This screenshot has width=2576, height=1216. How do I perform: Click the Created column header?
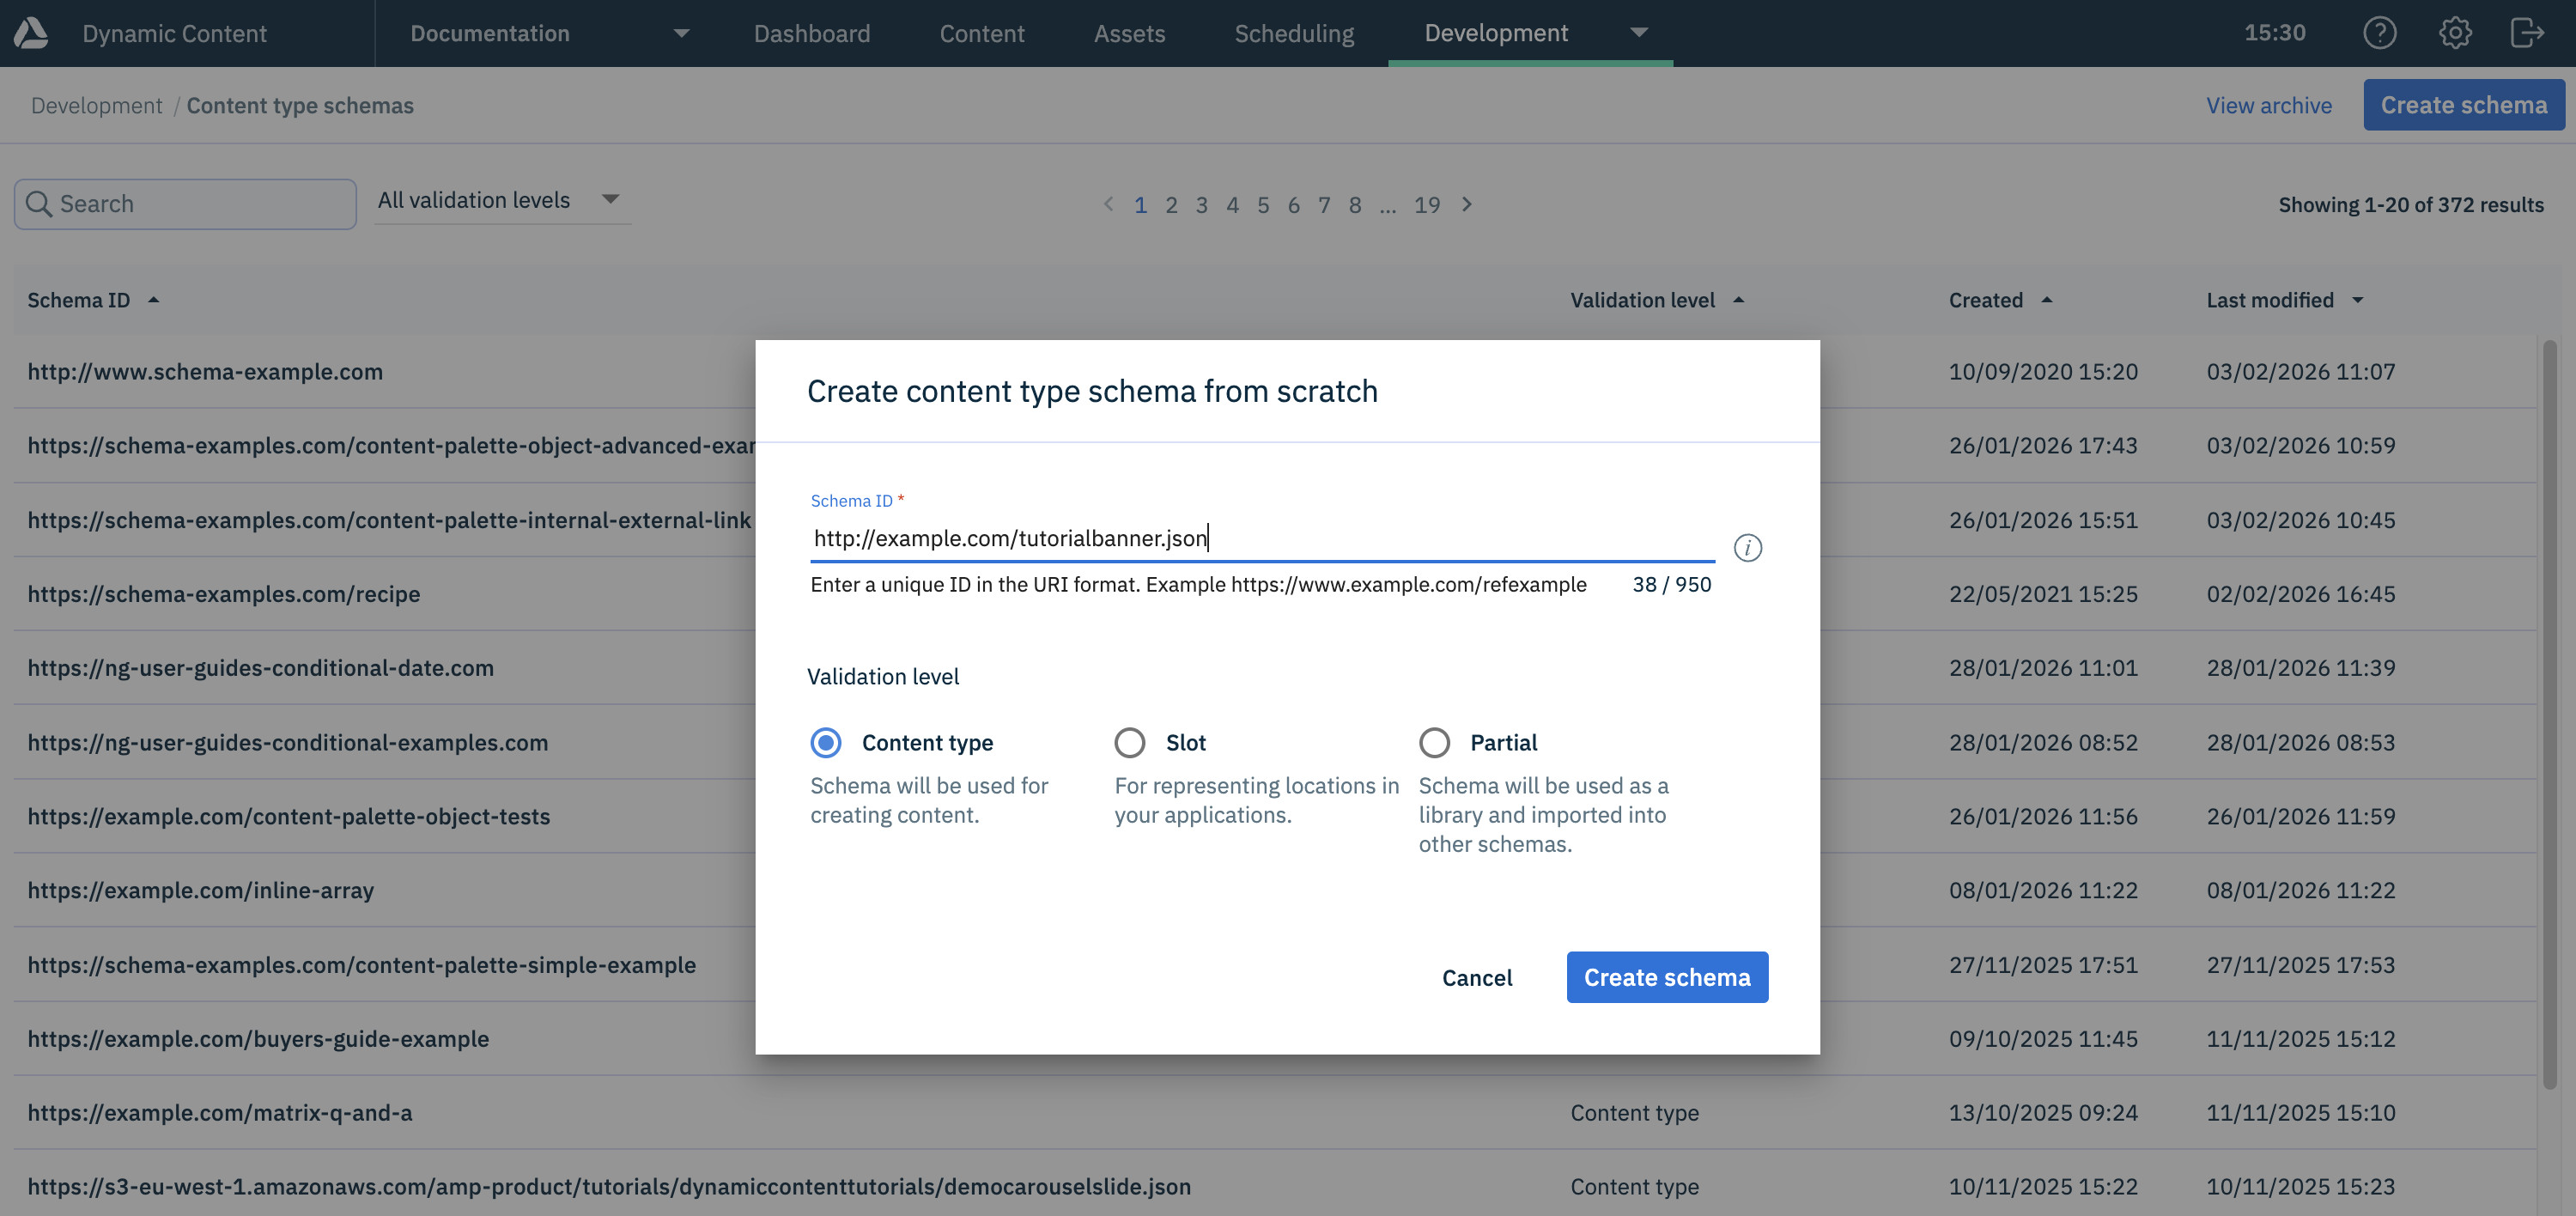[1985, 300]
